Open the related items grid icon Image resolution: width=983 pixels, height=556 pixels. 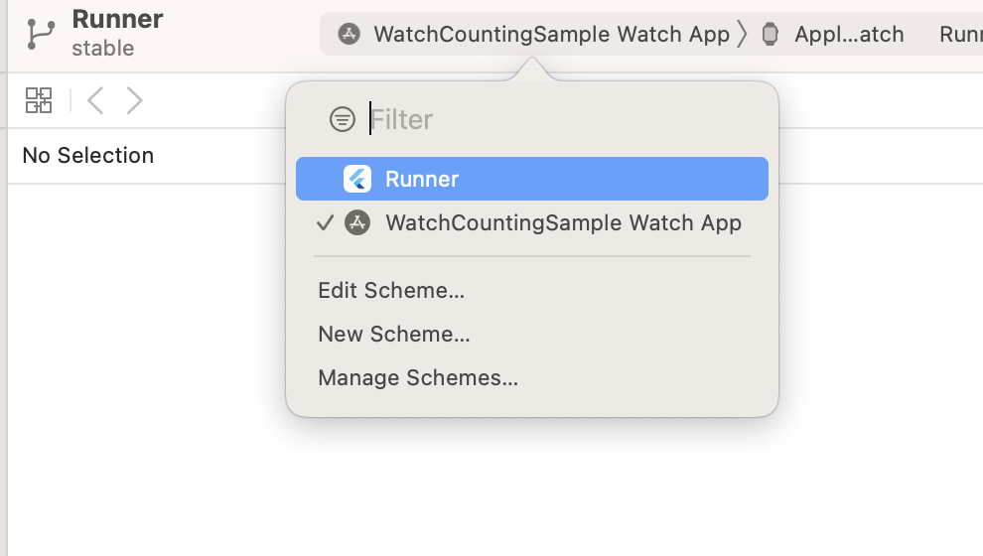click(x=39, y=100)
